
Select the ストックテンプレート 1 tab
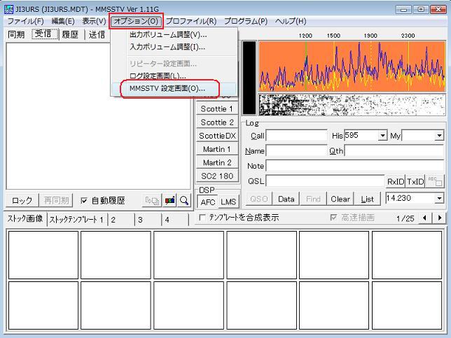point(76,220)
